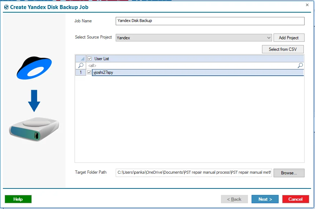Go to next step with Next >

265,199
